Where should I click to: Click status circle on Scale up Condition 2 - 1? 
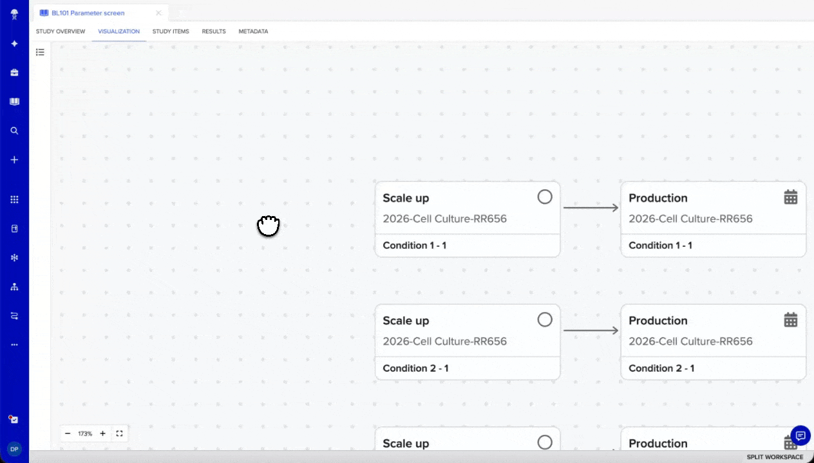pos(545,319)
